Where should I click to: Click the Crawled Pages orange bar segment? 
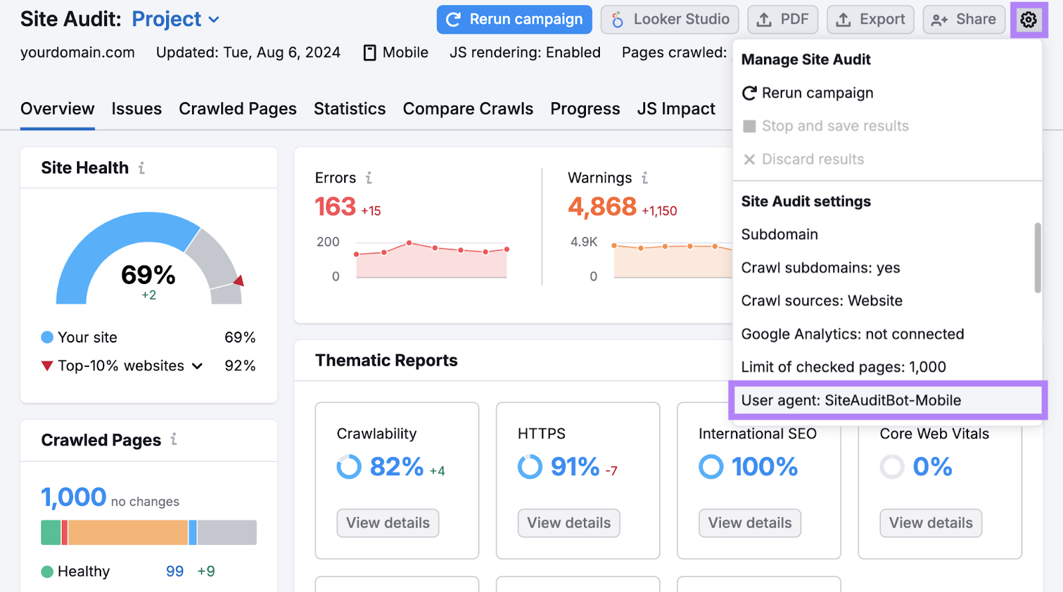click(128, 532)
